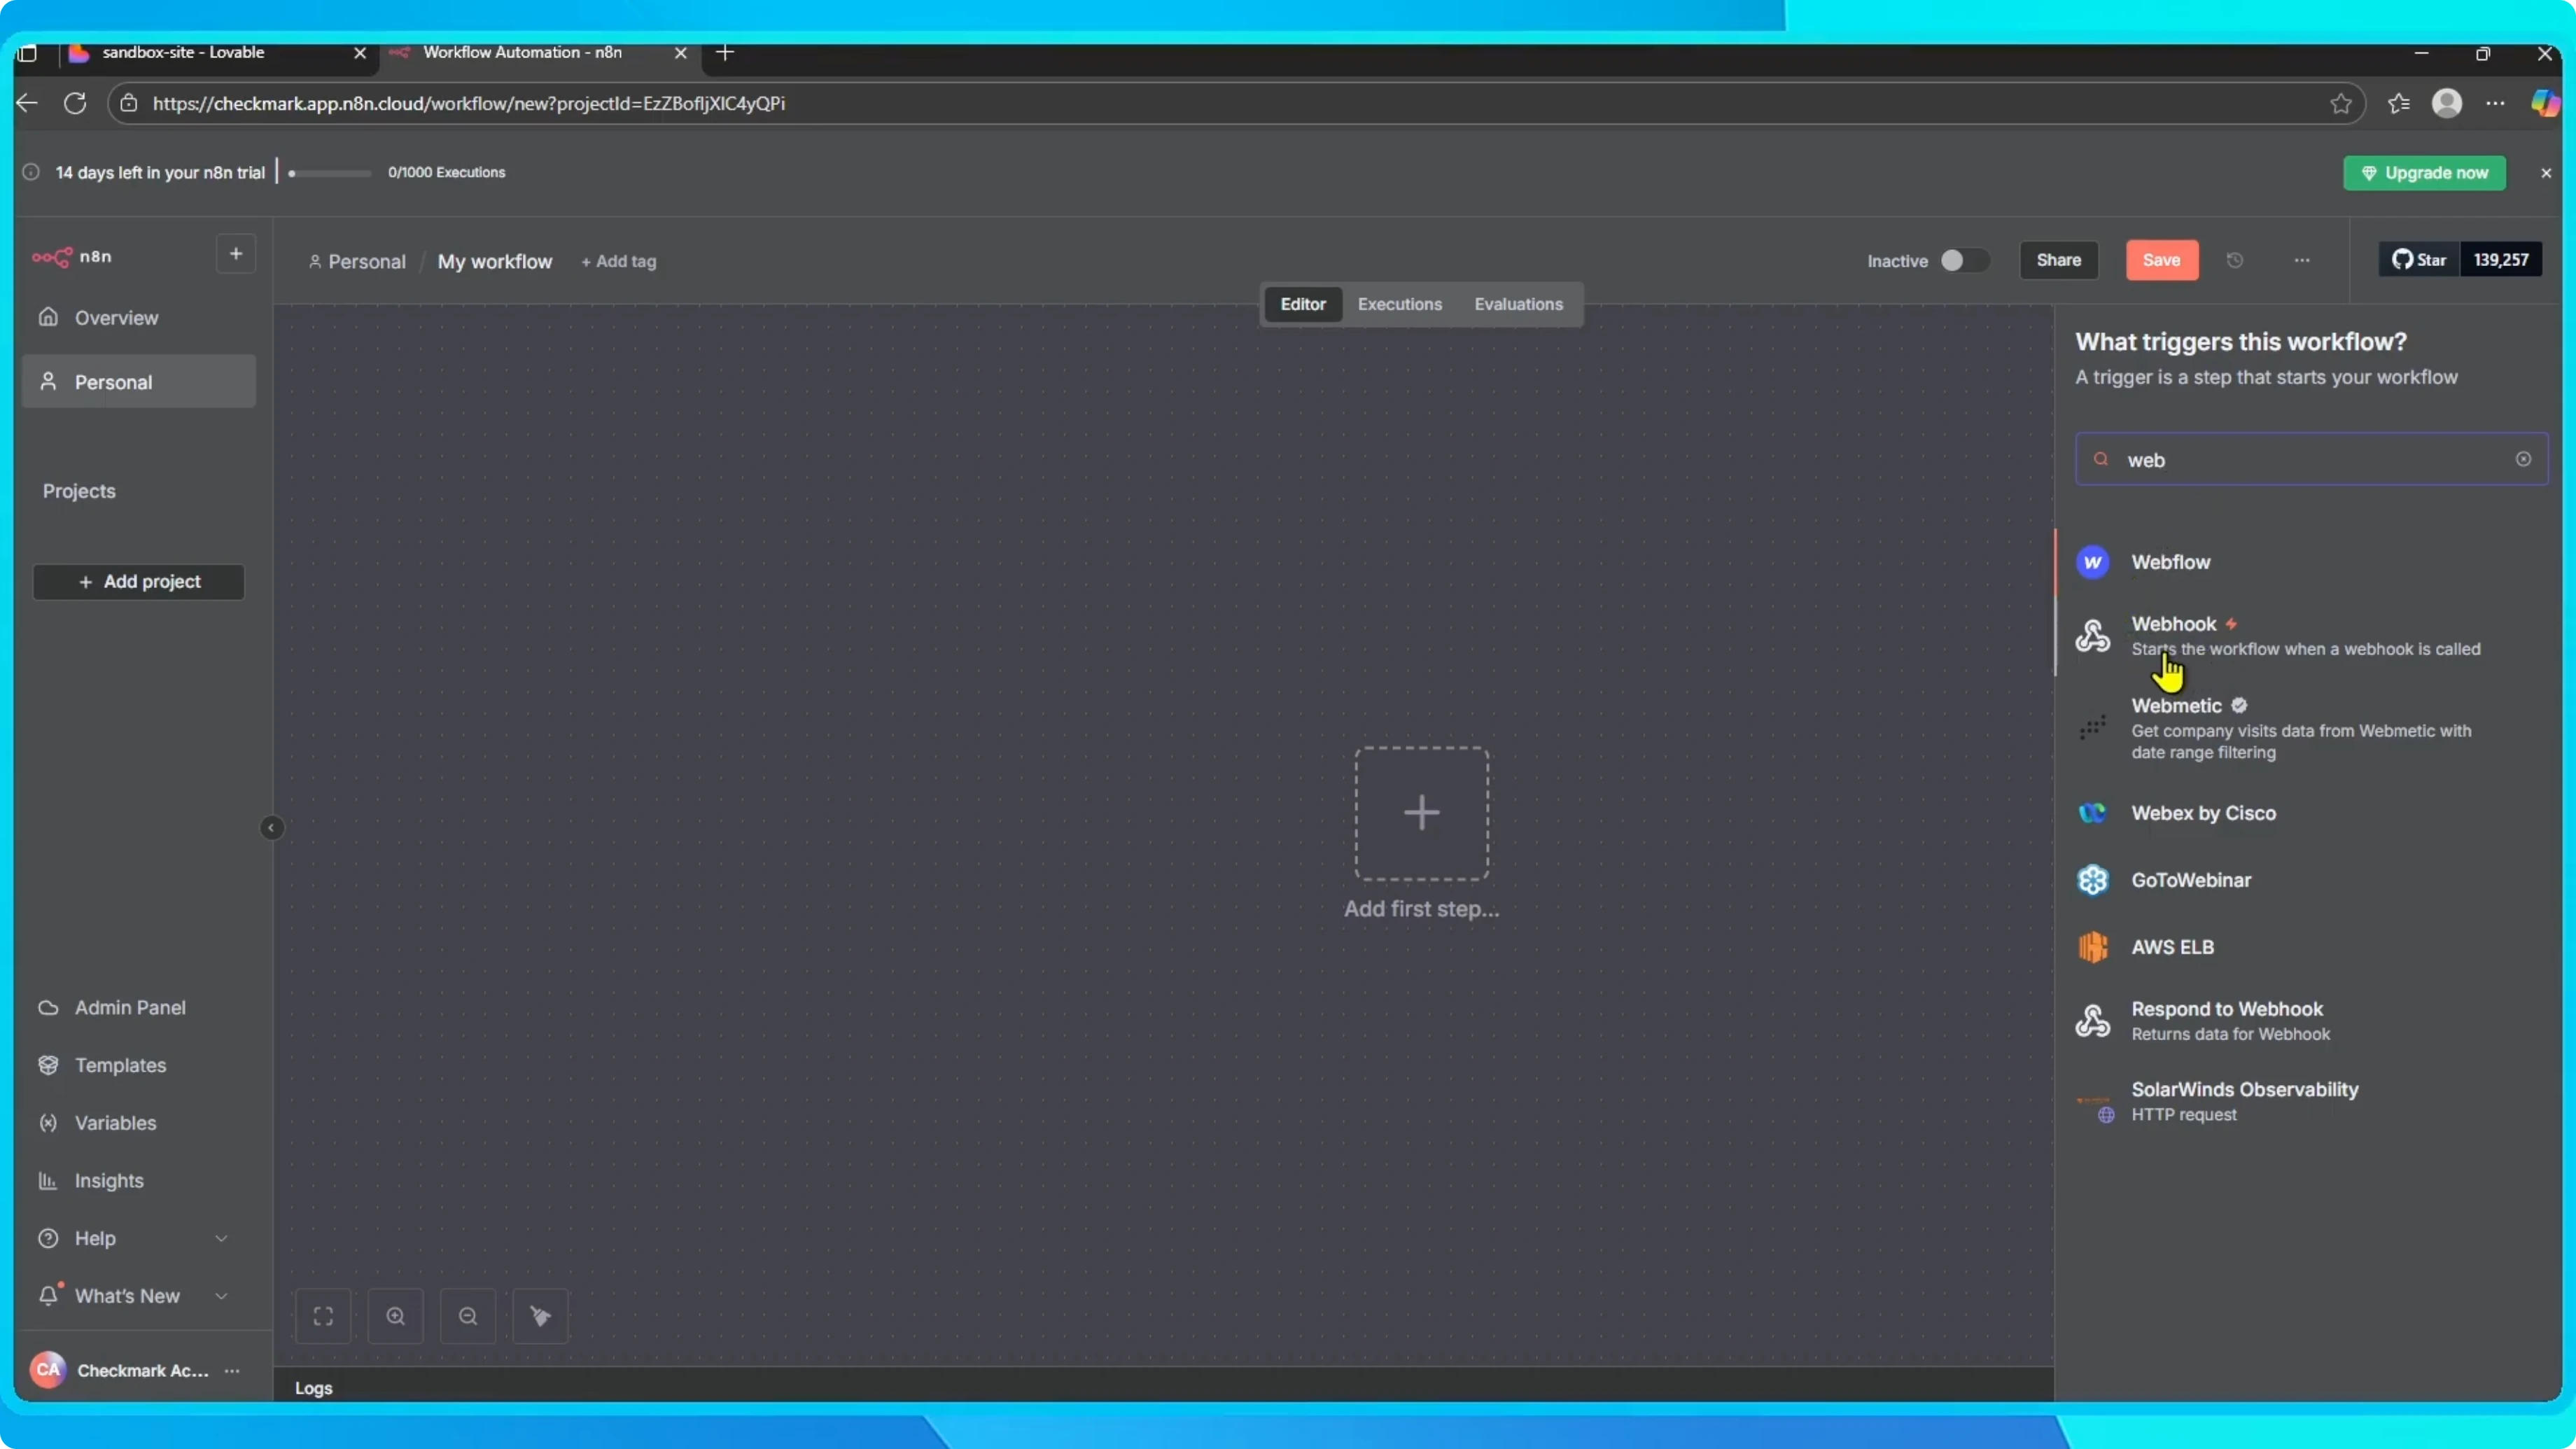The height and width of the screenshot is (1449, 2576).
Task: Open the Copilot sidebar icon
Action: tap(2545, 103)
